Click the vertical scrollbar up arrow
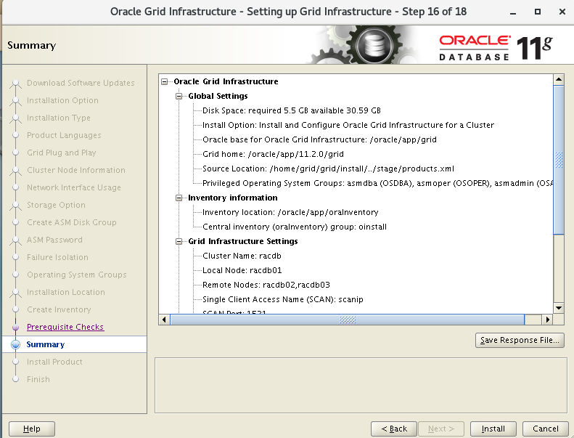This screenshot has width=574, height=438. click(559, 79)
